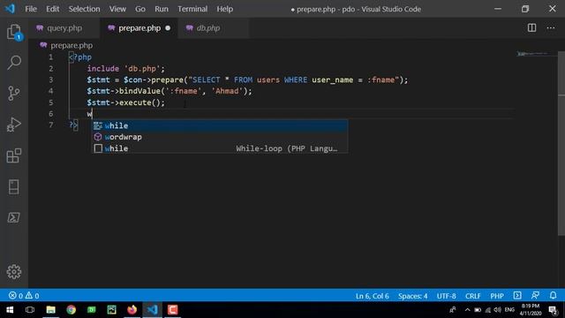Place cursor on '$stmt->execute();' line
565x318 pixels.
(125, 102)
